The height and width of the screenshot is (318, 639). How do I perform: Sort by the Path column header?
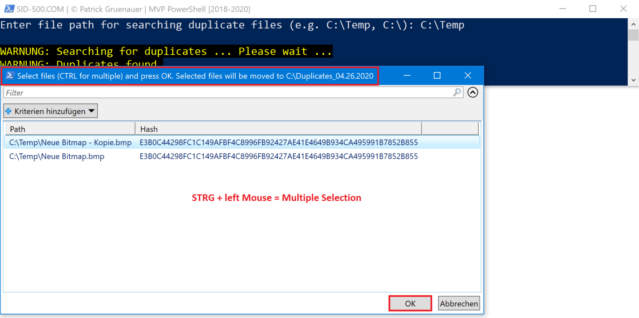coord(70,129)
